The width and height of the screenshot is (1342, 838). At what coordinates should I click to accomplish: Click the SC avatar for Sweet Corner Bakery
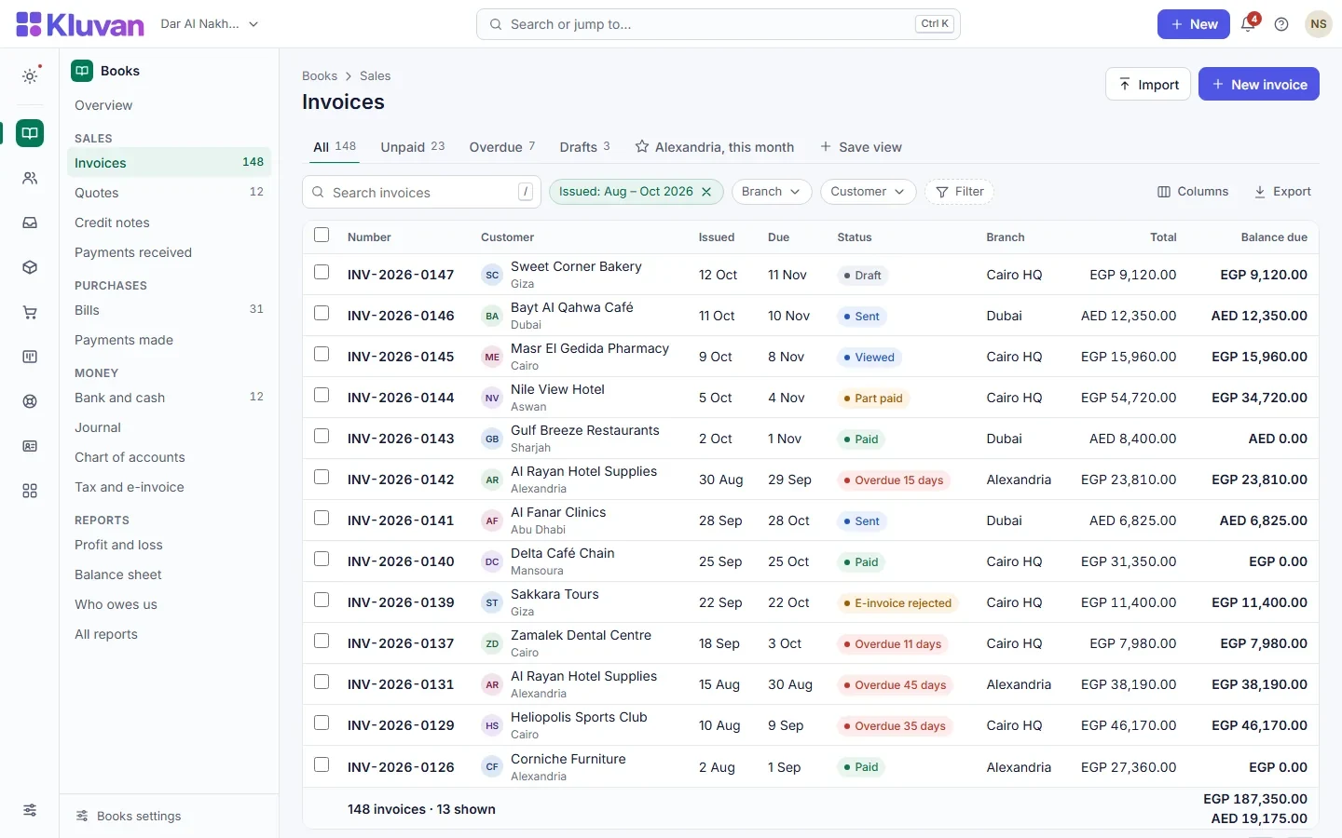tap(492, 275)
